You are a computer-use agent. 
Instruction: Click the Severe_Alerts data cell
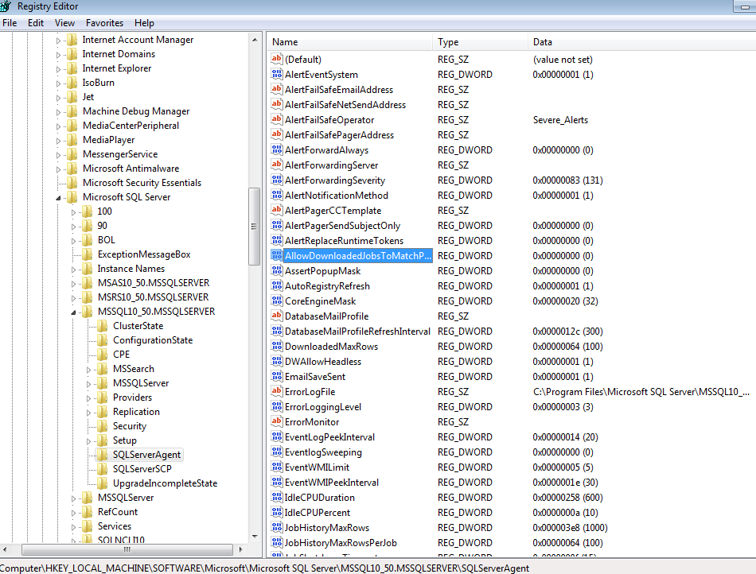[x=560, y=120]
